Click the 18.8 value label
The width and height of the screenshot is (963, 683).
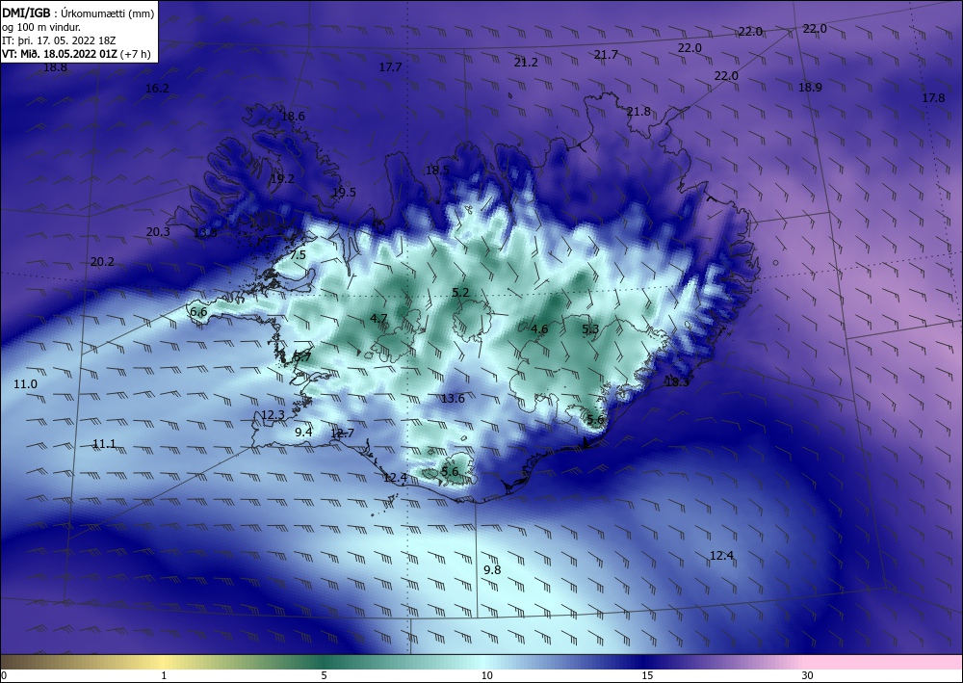(55, 67)
